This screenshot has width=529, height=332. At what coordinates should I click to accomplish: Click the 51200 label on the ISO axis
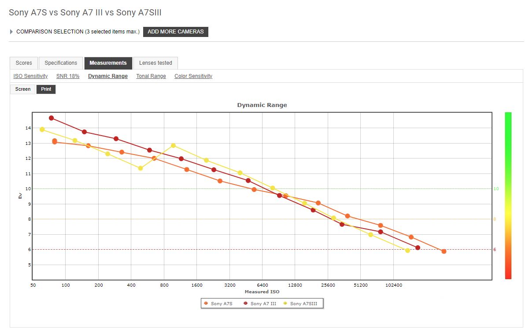coord(361,285)
